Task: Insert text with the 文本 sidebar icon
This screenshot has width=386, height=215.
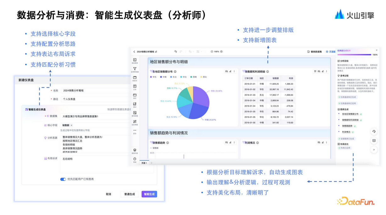Action: click(x=135, y=86)
